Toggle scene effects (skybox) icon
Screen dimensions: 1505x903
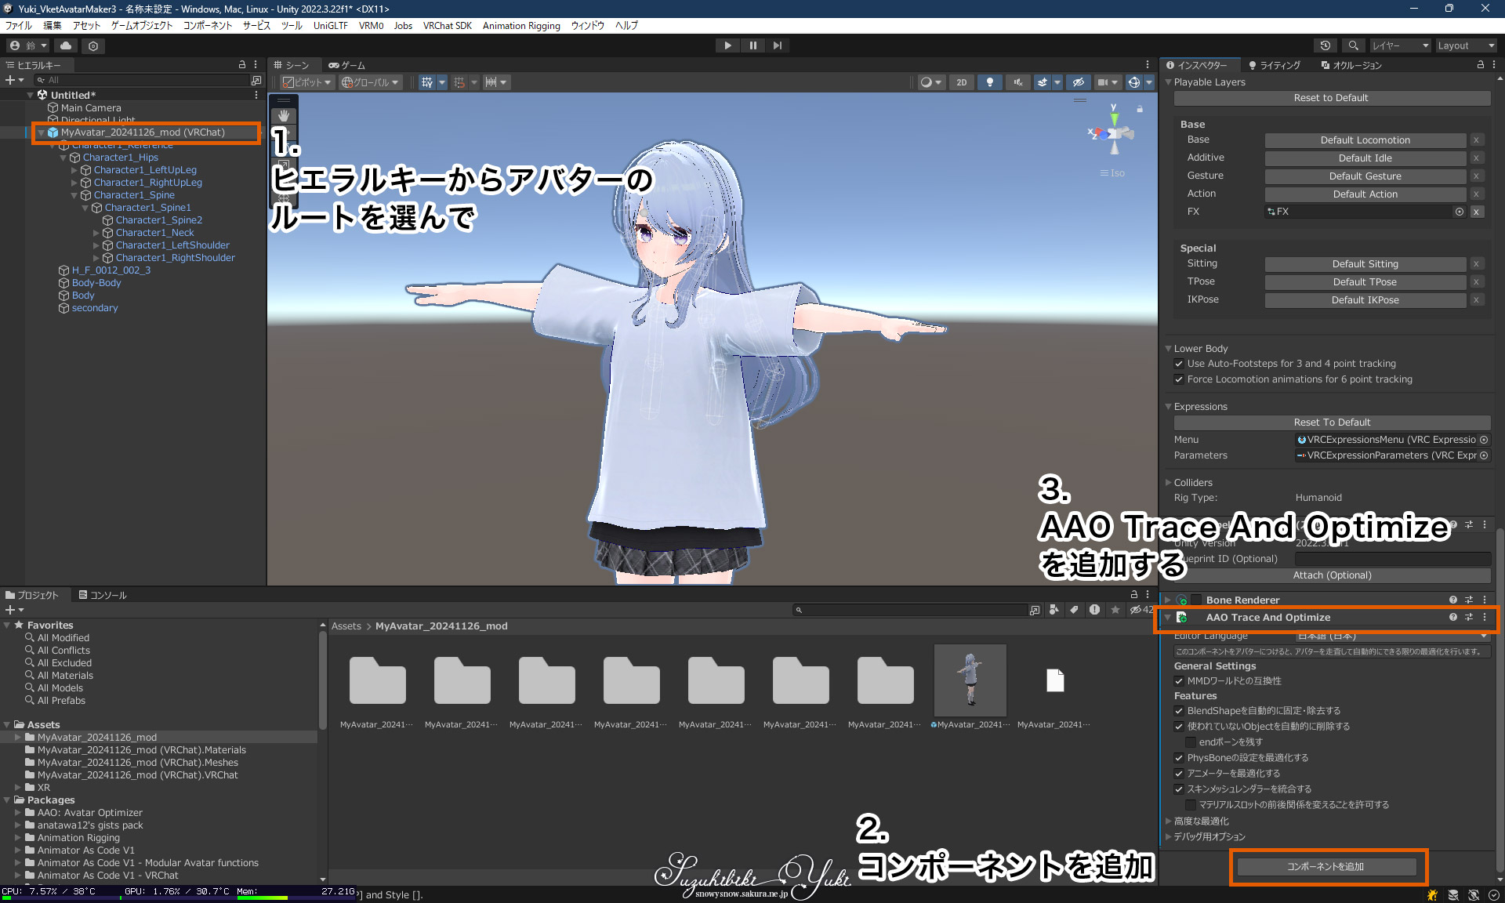(x=1043, y=82)
